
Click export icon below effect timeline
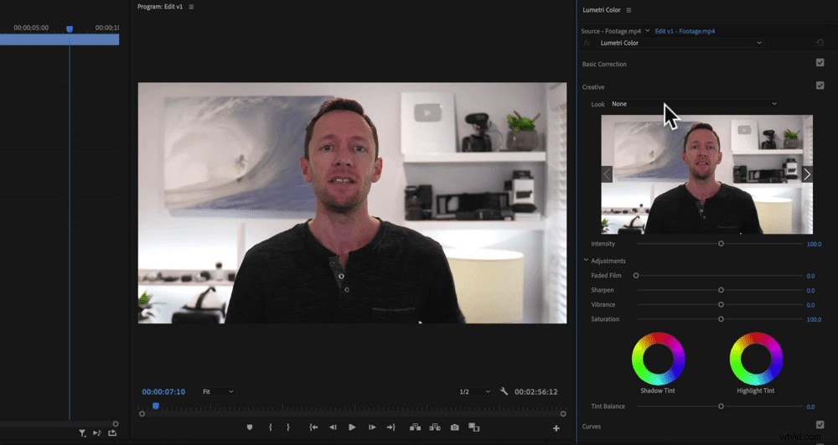click(112, 433)
